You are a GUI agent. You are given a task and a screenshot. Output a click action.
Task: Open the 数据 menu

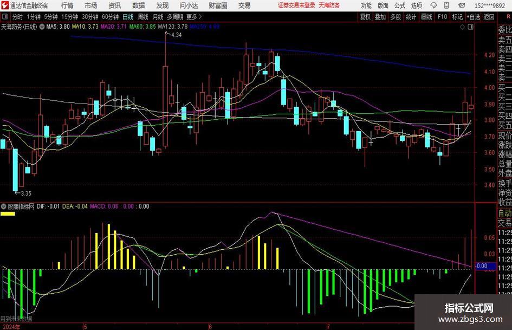click(139, 5)
